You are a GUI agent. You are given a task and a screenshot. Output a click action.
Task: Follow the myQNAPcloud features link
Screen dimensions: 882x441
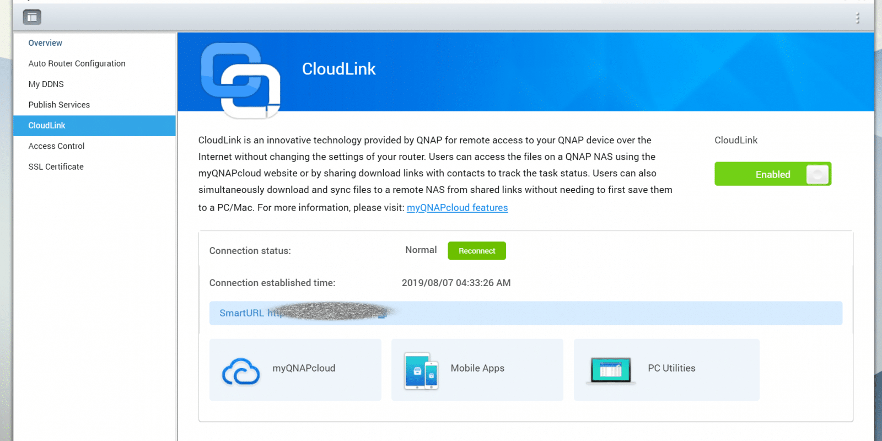[458, 207]
